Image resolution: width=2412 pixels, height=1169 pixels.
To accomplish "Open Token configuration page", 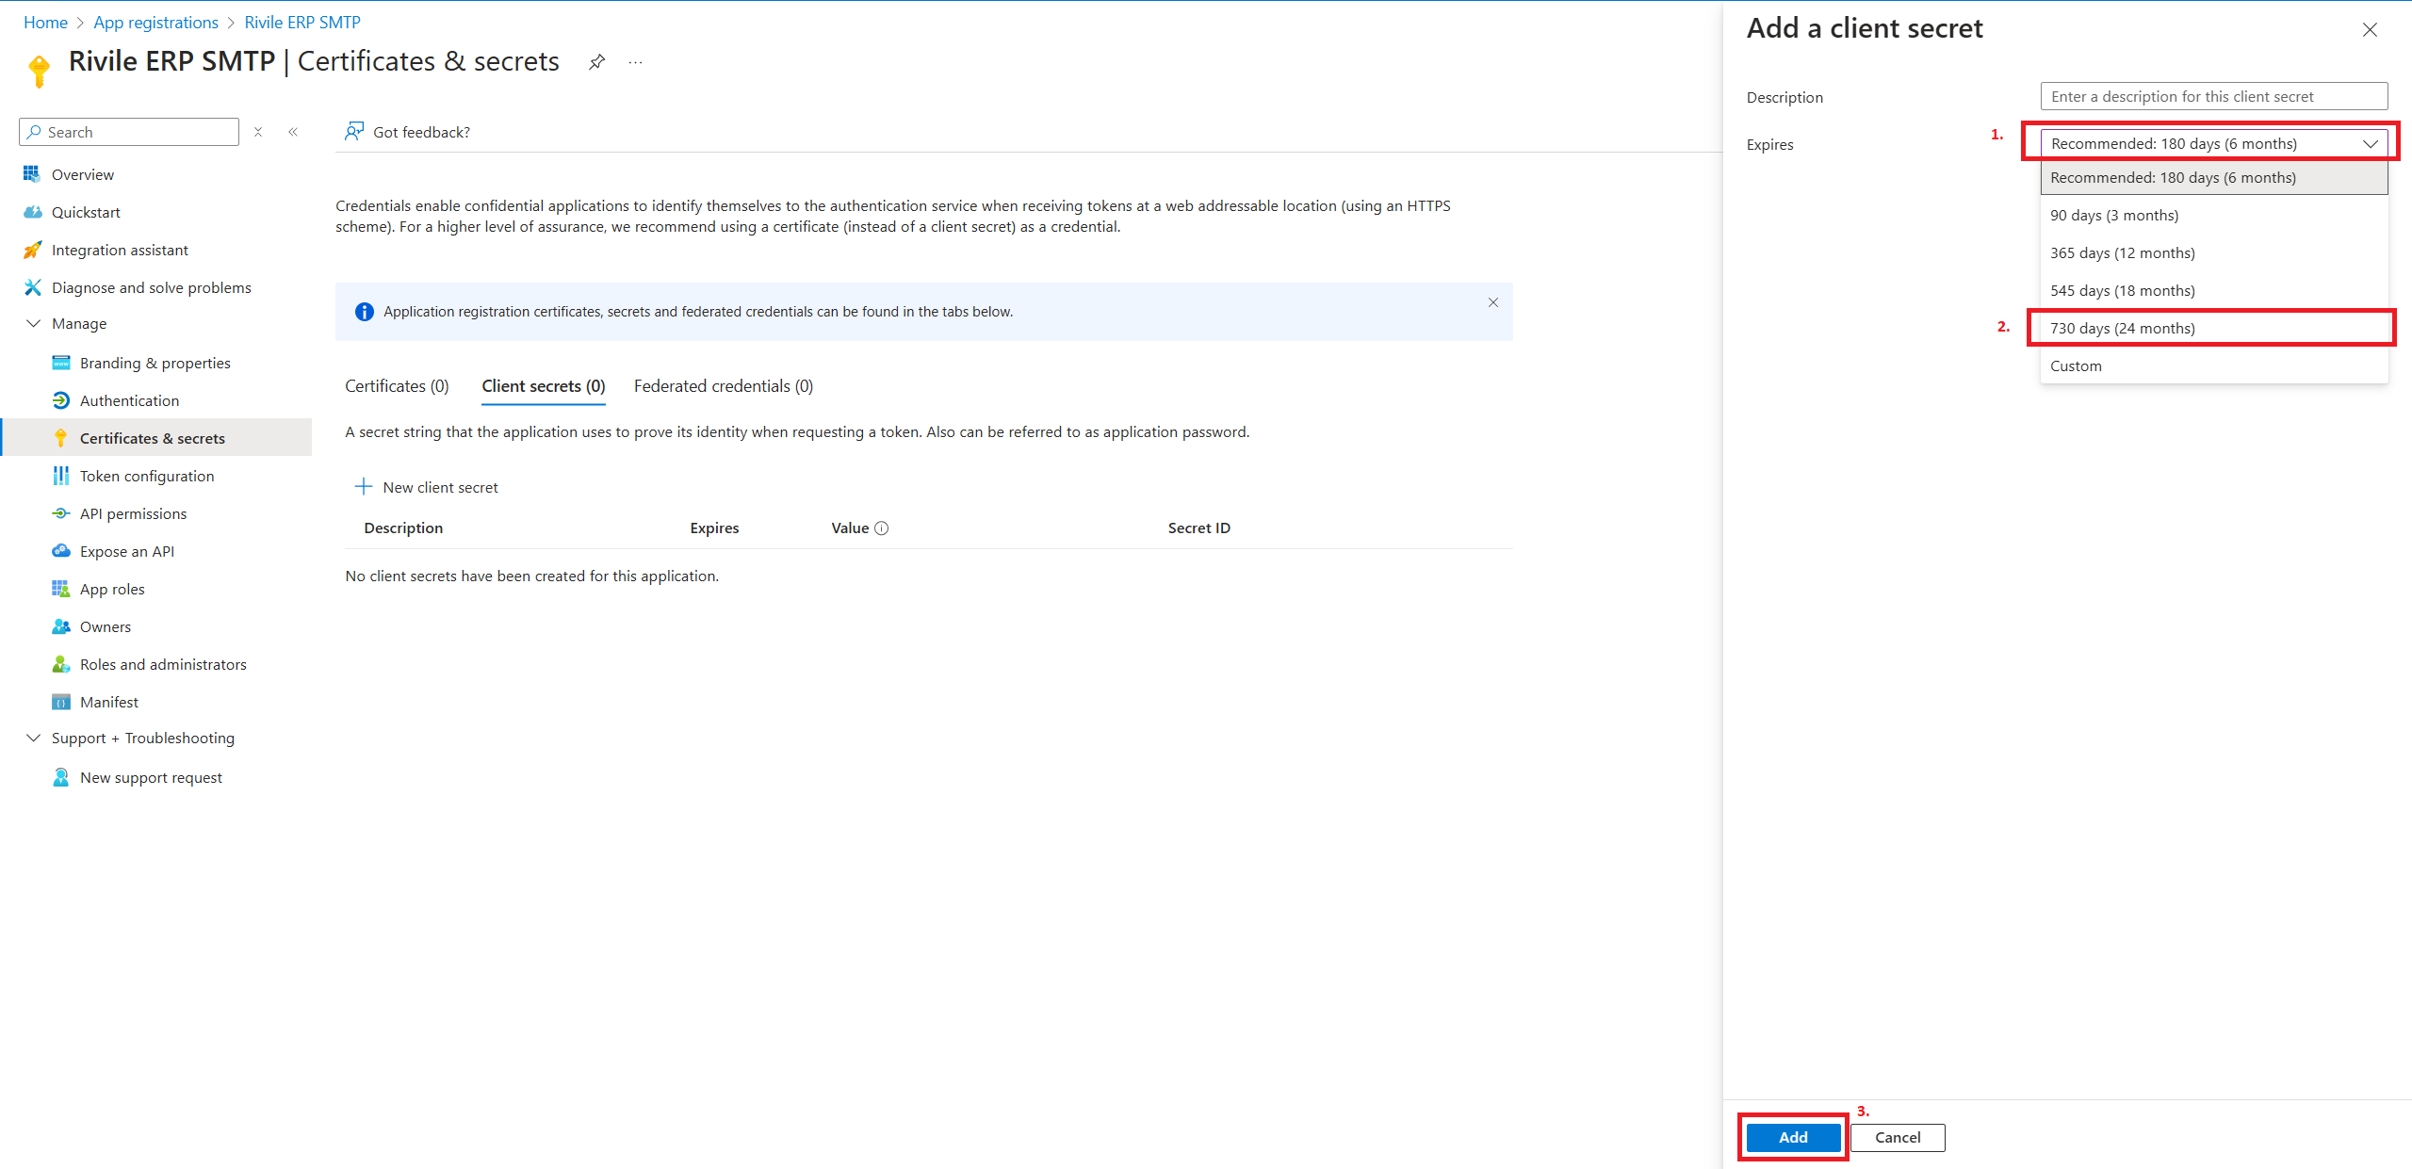I will click(x=147, y=476).
